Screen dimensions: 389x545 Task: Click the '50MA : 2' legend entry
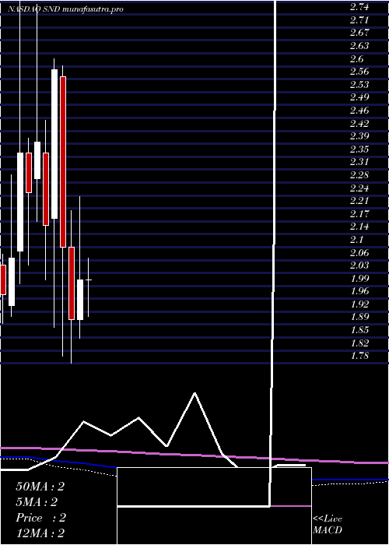point(40,487)
